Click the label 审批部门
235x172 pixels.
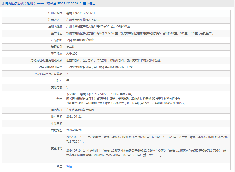[x=56, y=110]
